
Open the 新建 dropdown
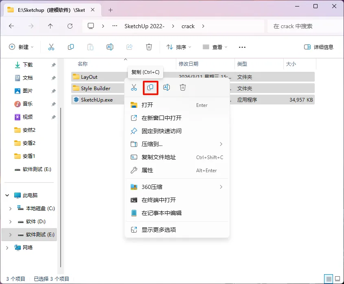point(21,47)
